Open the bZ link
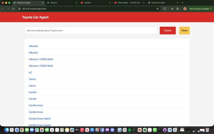The height and width of the screenshot is (134, 214). pos(30,72)
